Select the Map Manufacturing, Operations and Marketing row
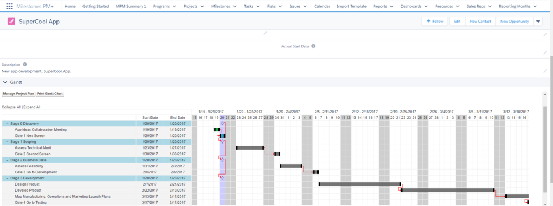This screenshot has width=553, height=206. coord(96,197)
